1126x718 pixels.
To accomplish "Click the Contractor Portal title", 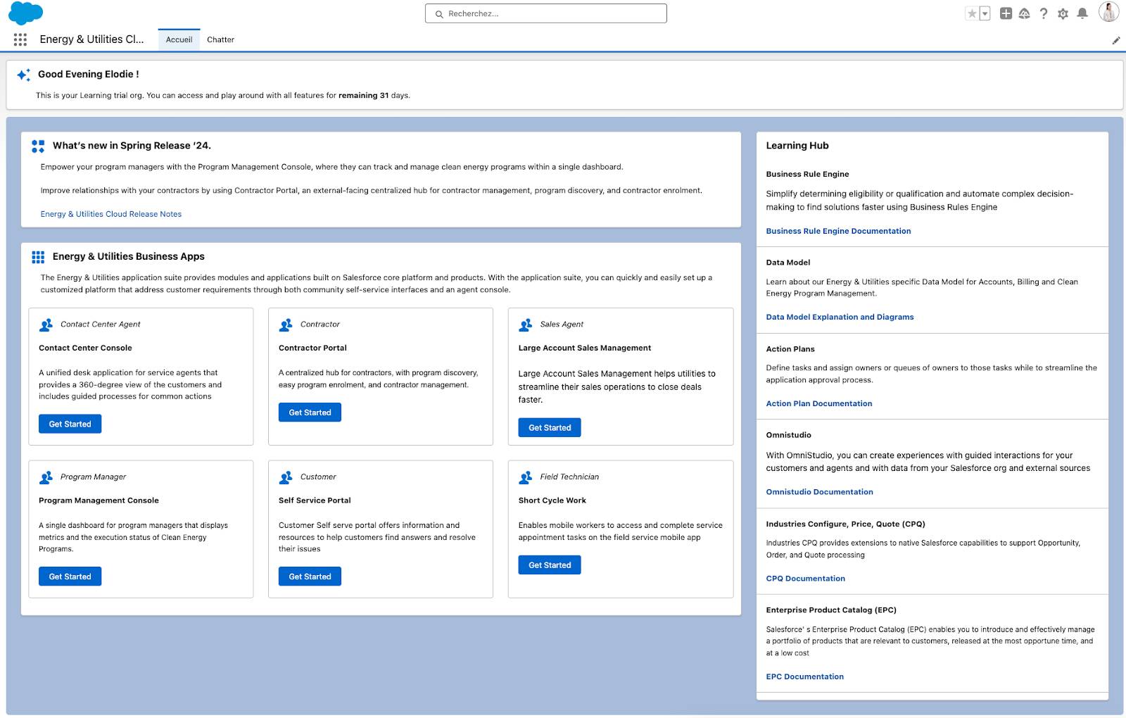I will (312, 348).
